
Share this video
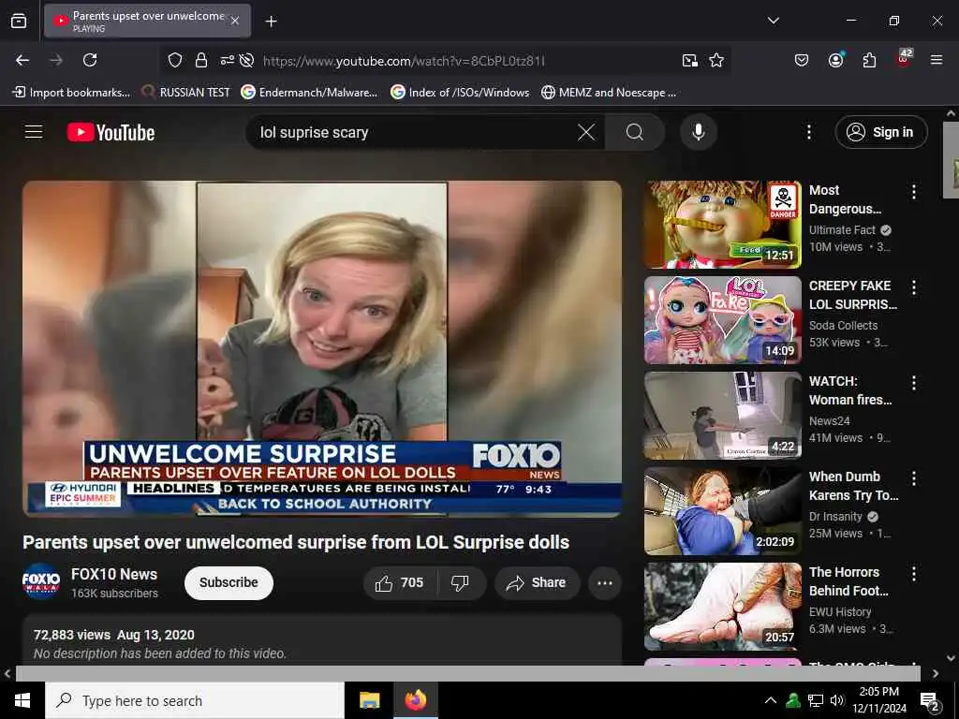(537, 582)
